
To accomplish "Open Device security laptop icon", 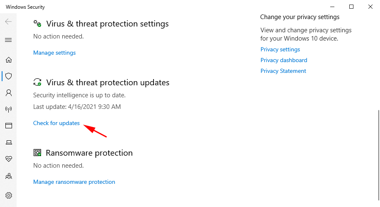I will click(x=9, y=142).
